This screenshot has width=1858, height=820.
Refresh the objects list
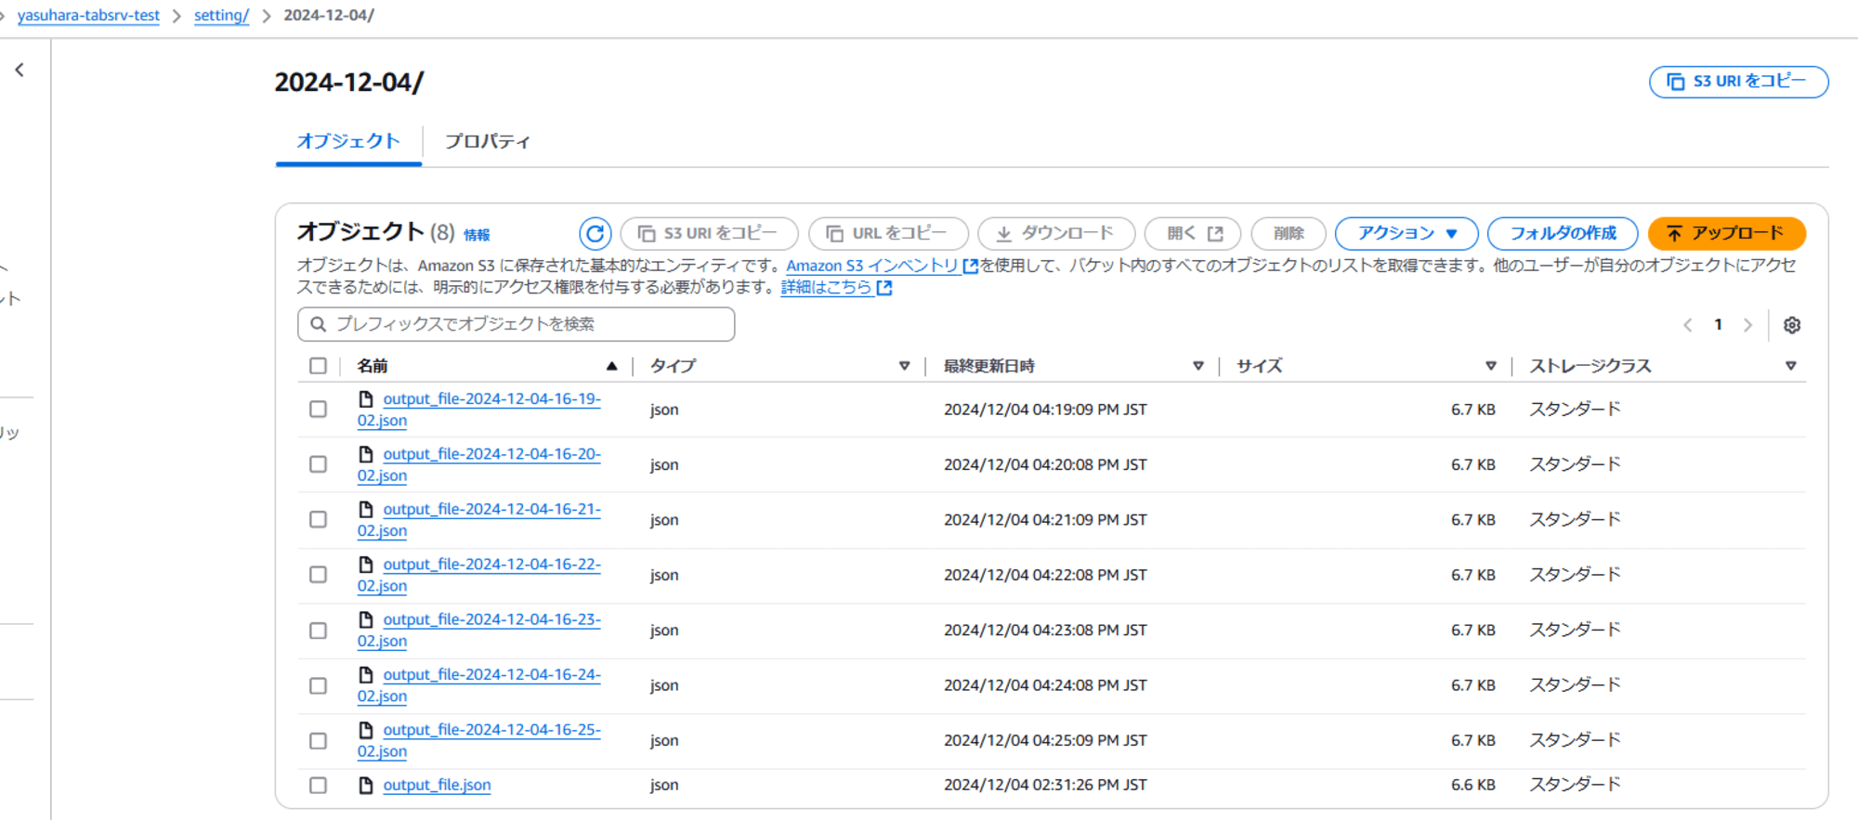595,233
